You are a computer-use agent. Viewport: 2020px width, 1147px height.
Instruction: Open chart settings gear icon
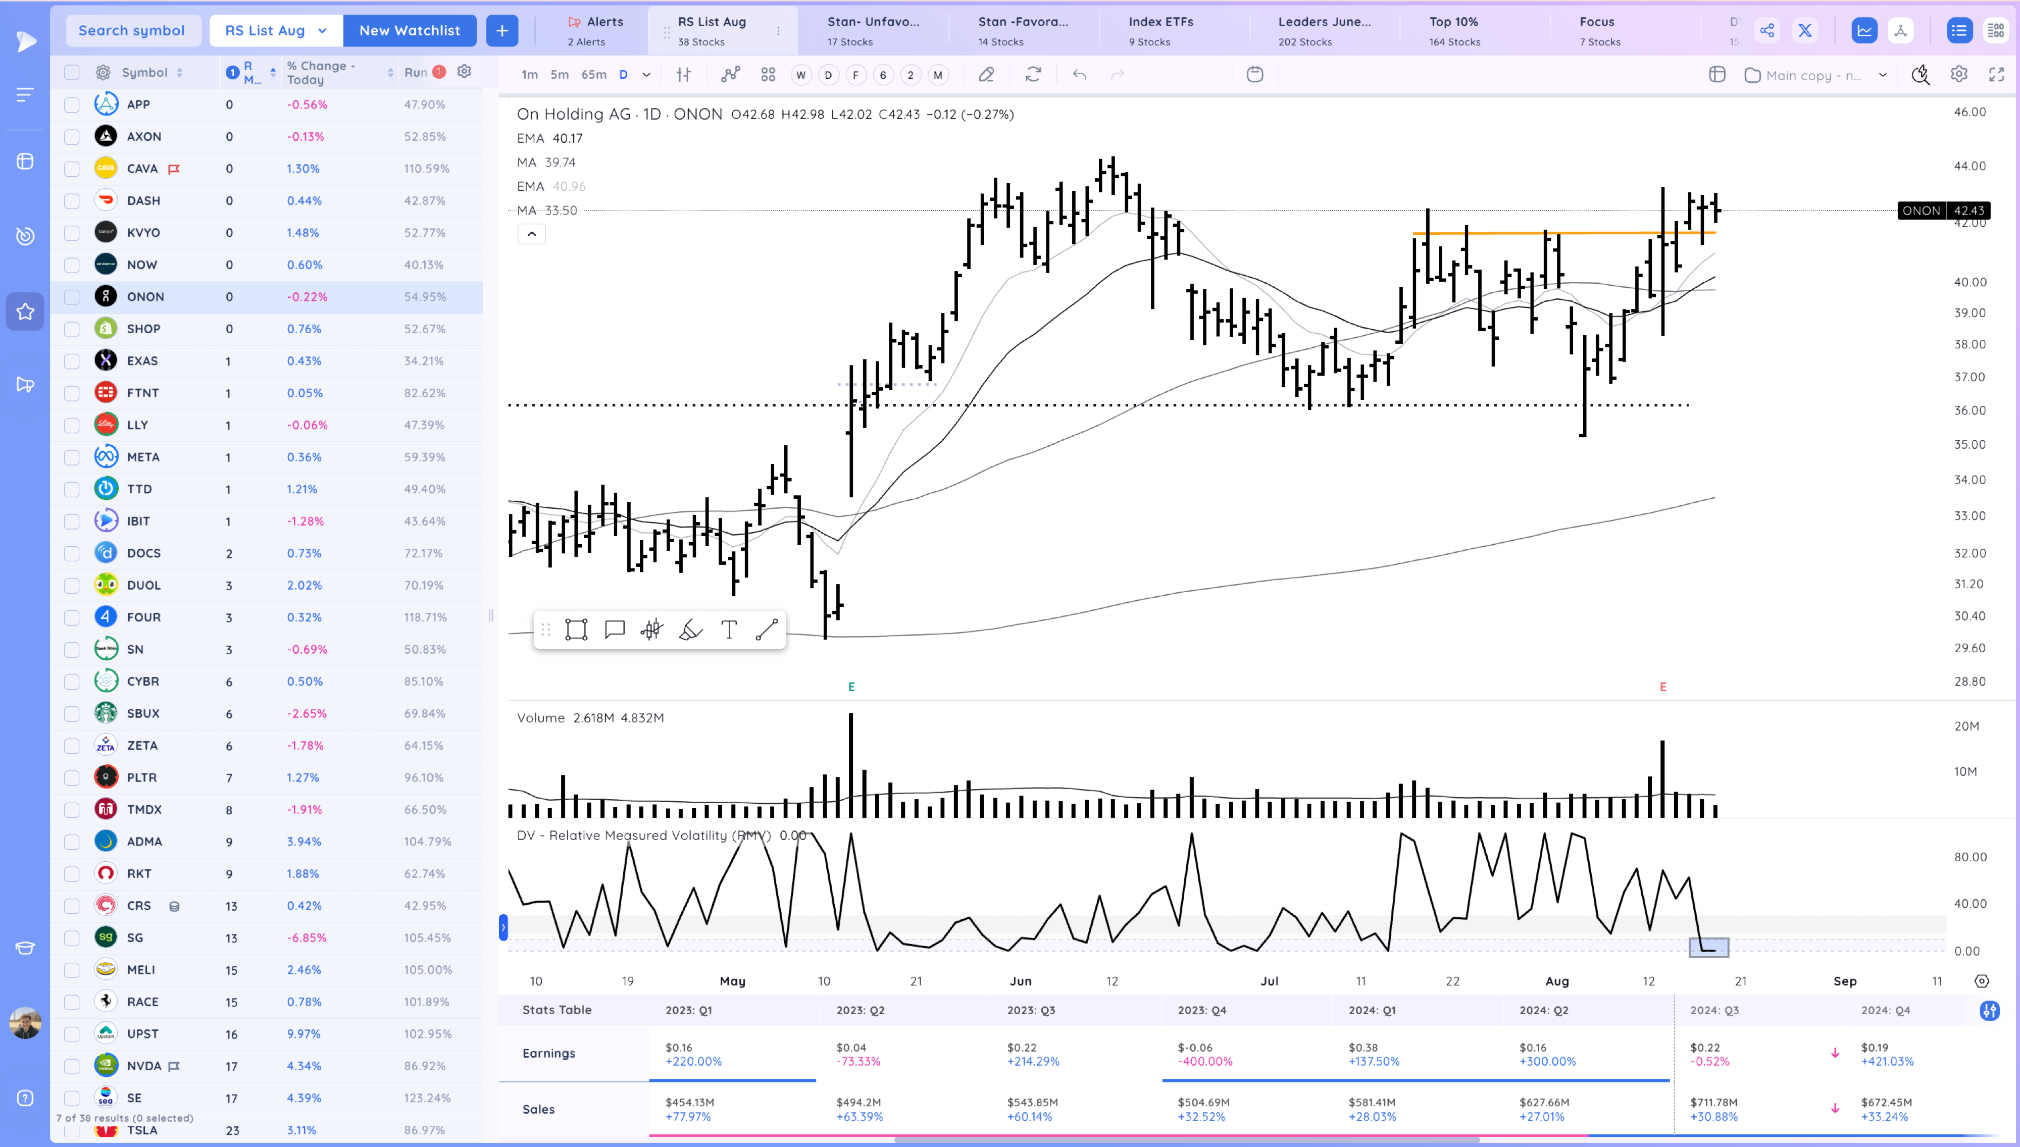1958,75
